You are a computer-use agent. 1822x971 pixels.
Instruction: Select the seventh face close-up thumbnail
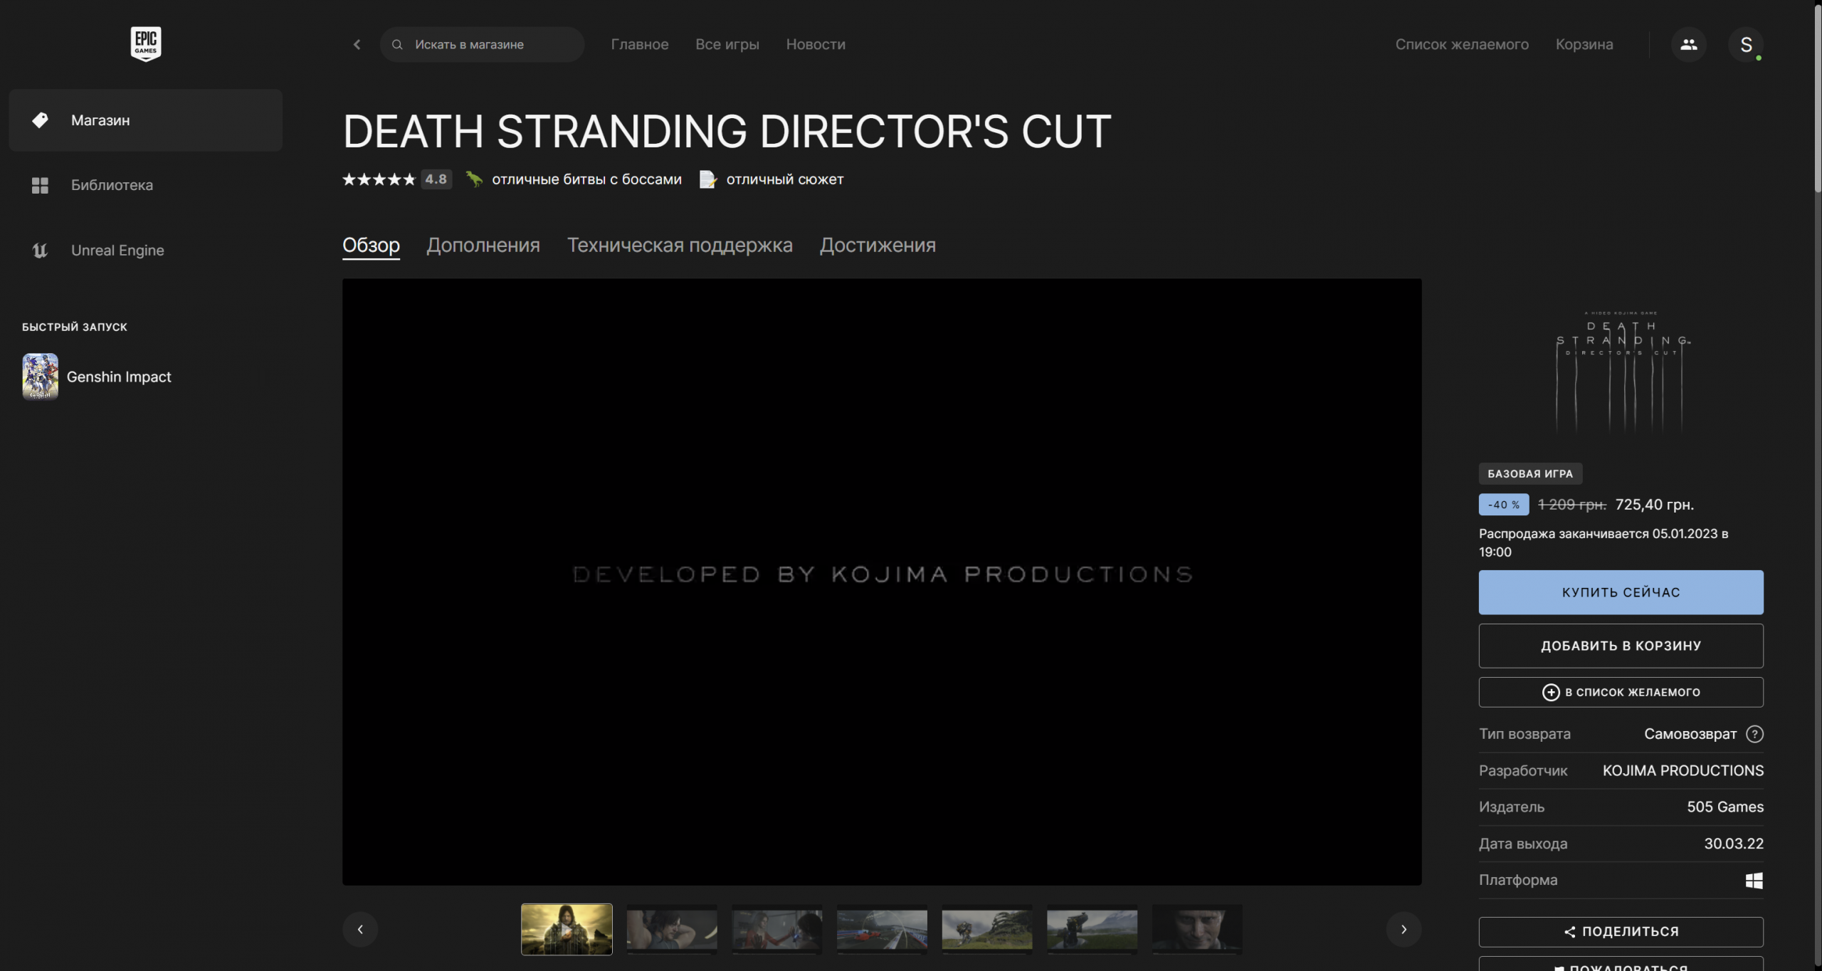coord(1197,929)
